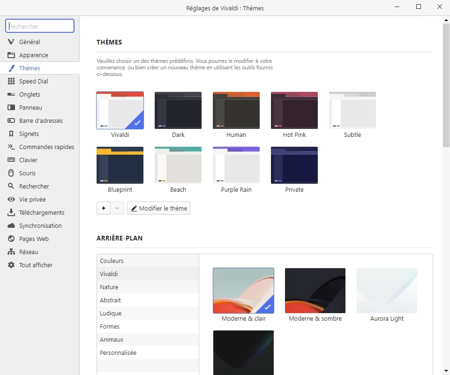Select Vivaldi background category

click(x=148, y=274)
